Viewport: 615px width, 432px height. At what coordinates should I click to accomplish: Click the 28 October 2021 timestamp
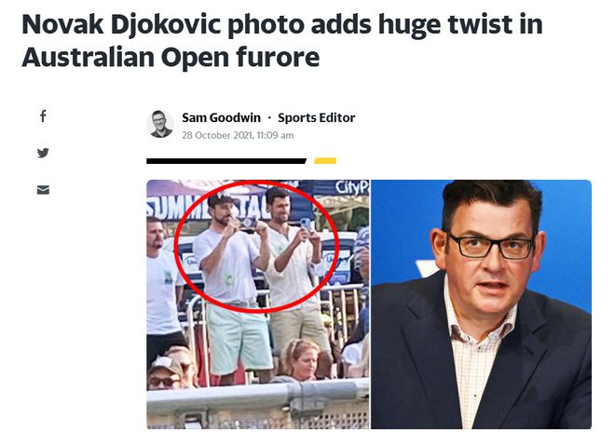click(x=238, y=135)
